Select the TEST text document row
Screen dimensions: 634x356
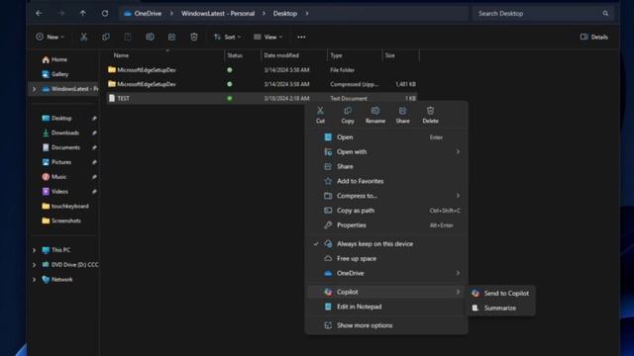coord(262,99)
